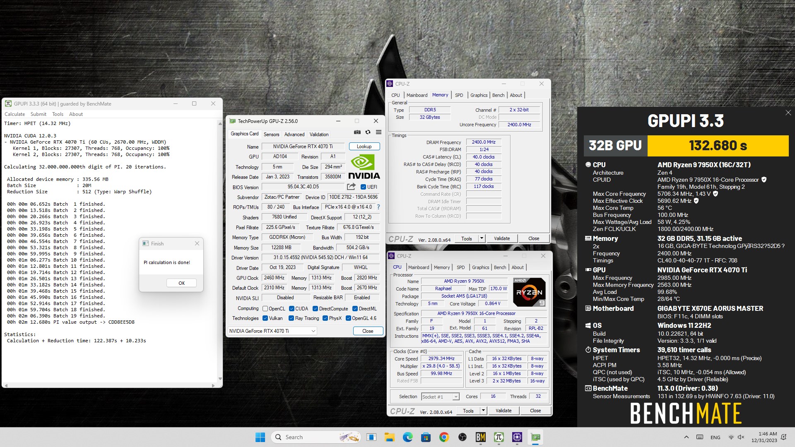Click the GPU-Z taskbar icon
The width and height of the screenshot is (795, 447).
(x=535, y=437)
